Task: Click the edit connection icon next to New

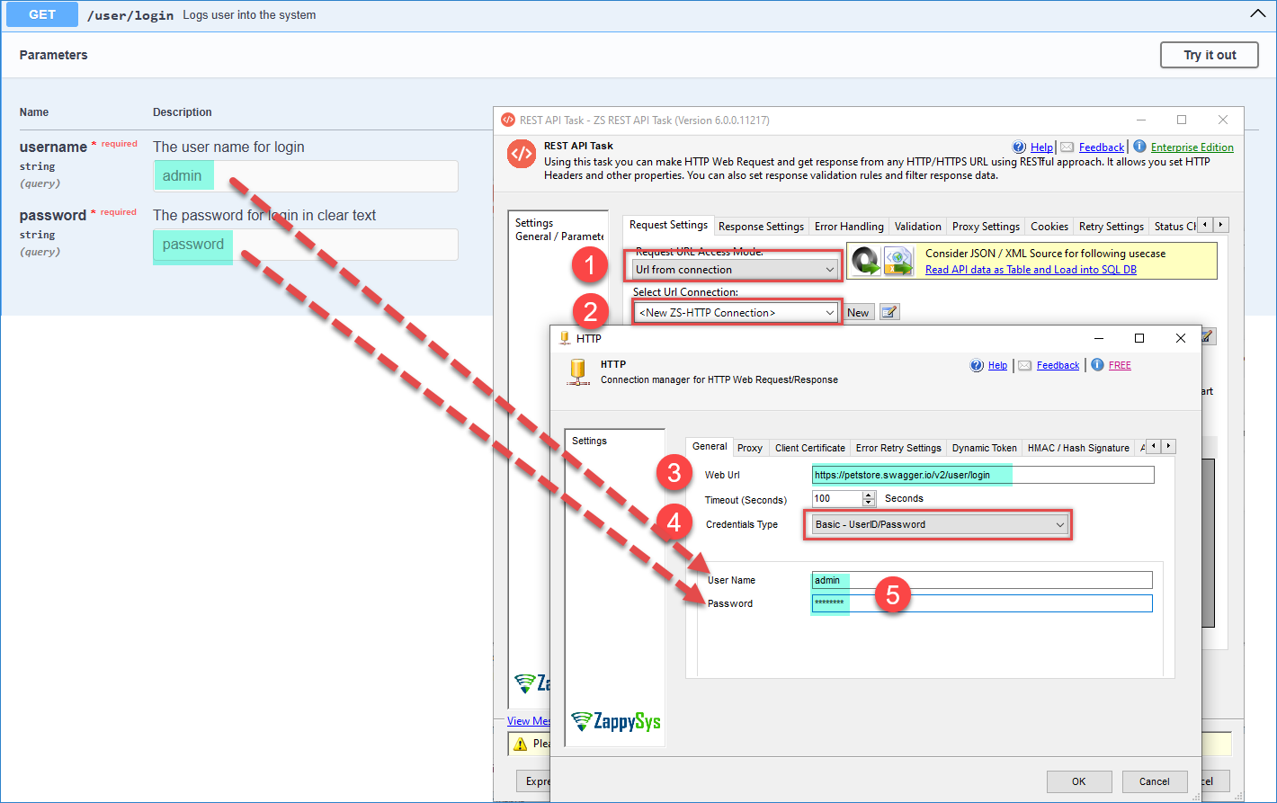Action: [x=889, y=312]
